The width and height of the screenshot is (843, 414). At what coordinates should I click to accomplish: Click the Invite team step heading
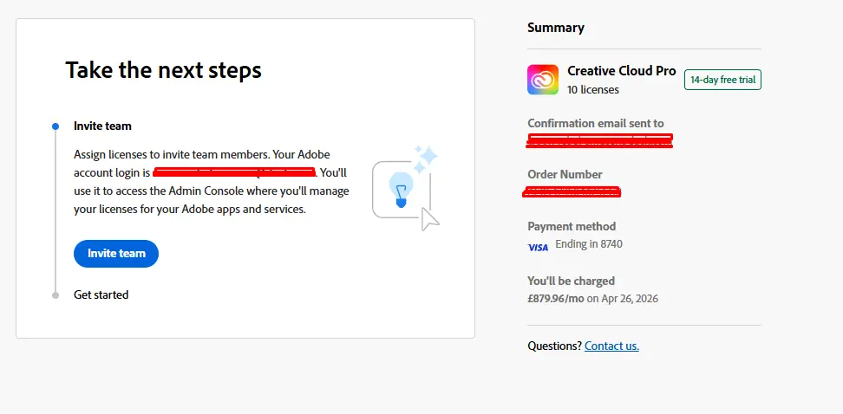[x=102, y=126]
